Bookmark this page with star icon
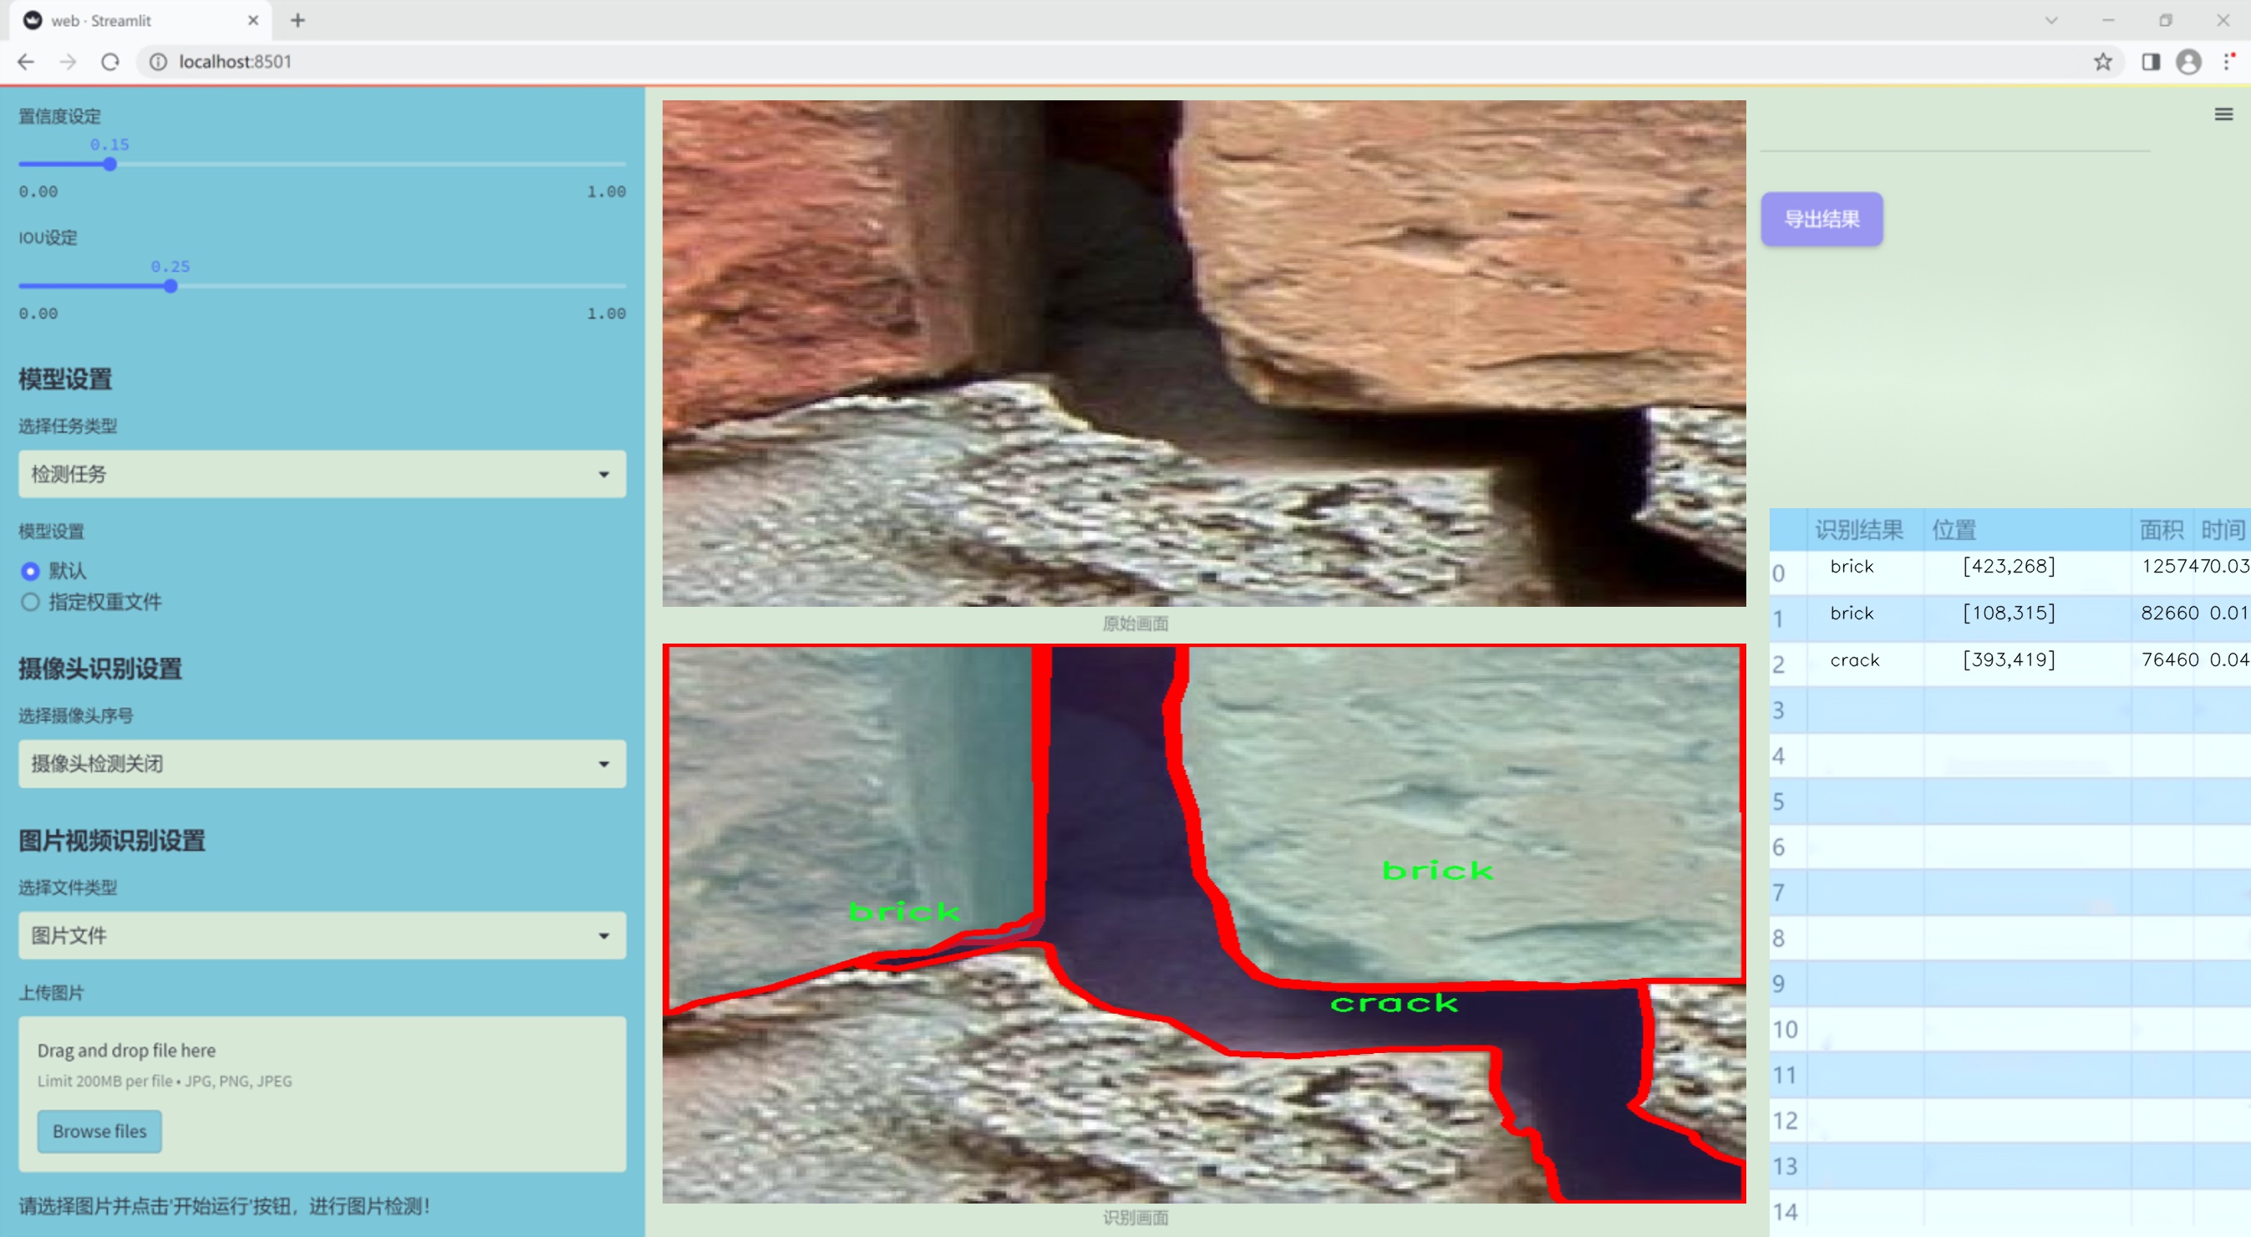2251x1237 pixels. [2102, 62]
